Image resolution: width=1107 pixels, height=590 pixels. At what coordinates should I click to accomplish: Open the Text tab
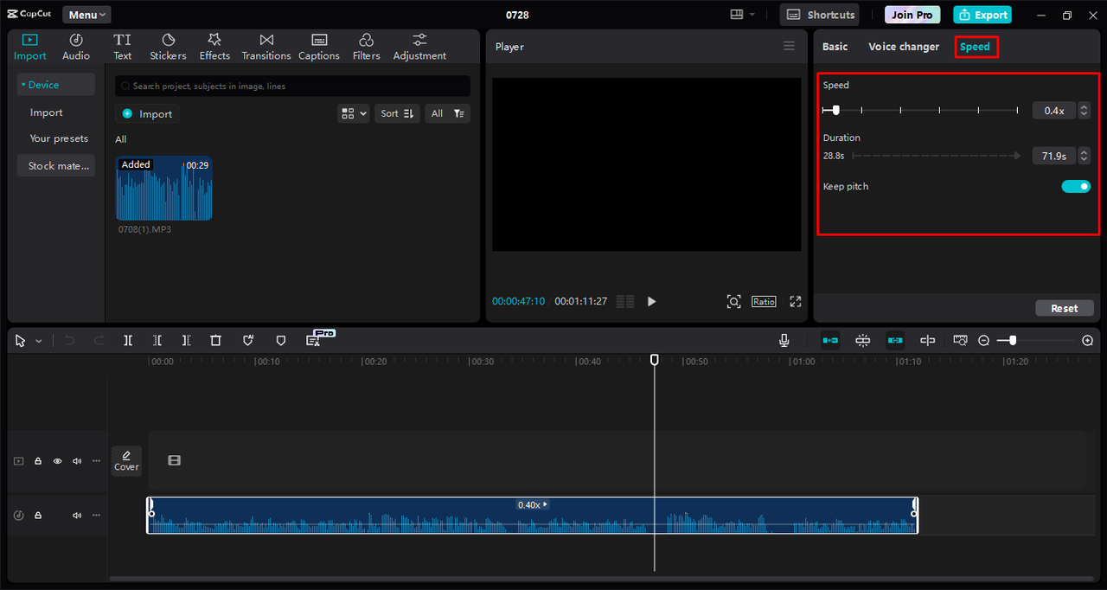tap(123, 47)
